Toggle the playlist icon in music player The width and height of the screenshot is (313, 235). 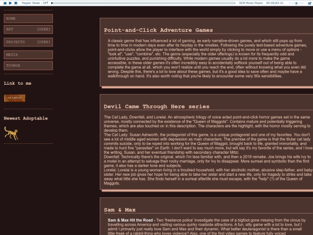310,3
